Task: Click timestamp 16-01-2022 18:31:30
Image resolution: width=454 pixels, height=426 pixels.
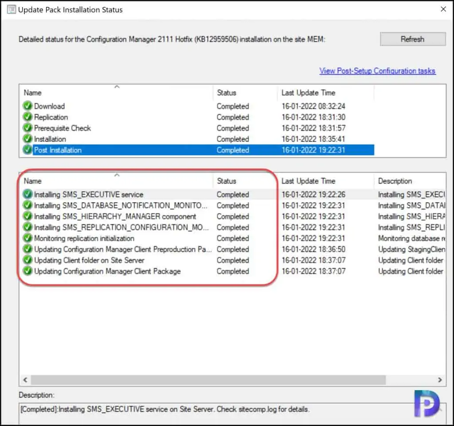Action: tap(313, 117)
